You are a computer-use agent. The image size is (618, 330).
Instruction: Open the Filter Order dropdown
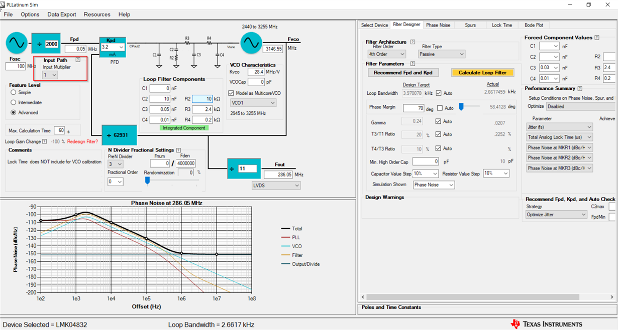pyautogui.click(x=386, y=54)
